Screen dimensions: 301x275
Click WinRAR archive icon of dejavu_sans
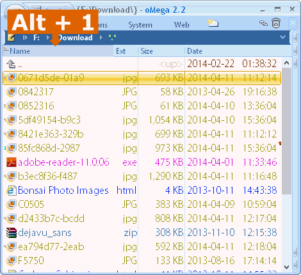12,233
